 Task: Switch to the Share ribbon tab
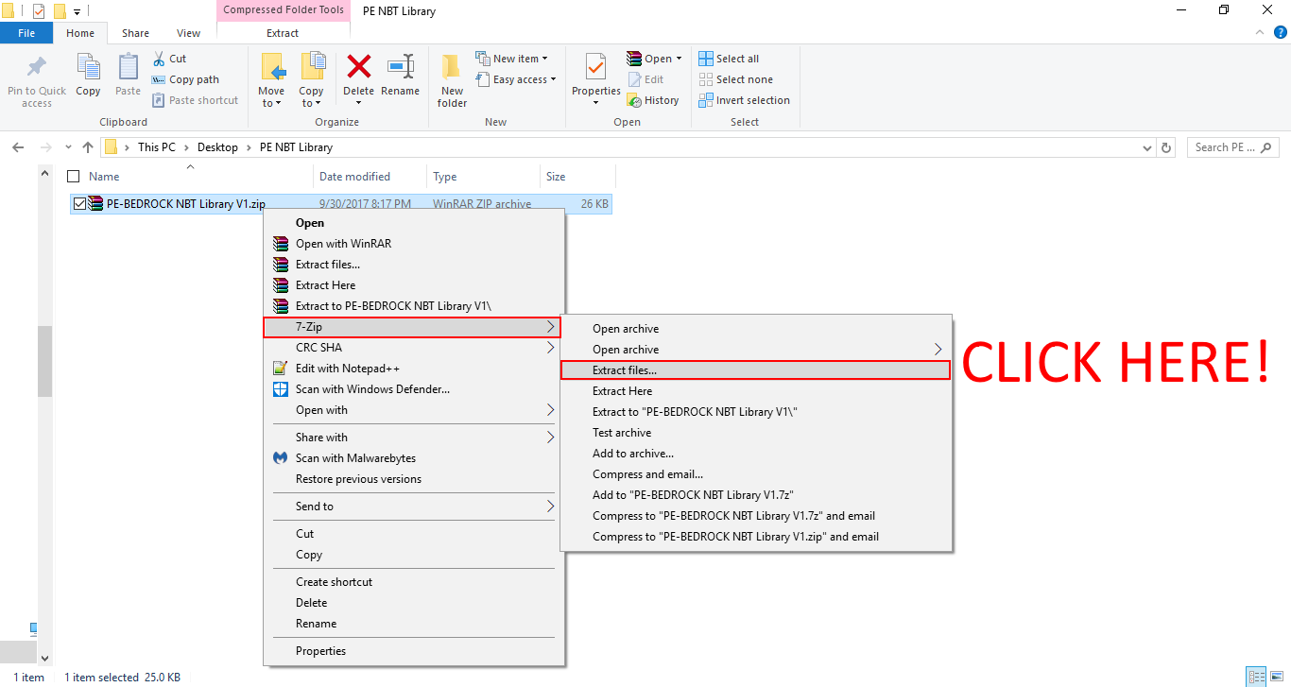click(x=135, y=33)
